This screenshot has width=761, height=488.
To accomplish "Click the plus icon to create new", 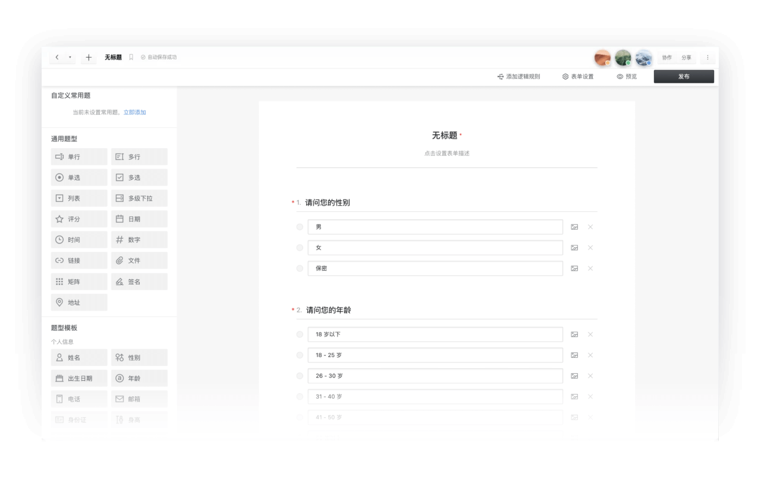I will click(x=89, y=58).
